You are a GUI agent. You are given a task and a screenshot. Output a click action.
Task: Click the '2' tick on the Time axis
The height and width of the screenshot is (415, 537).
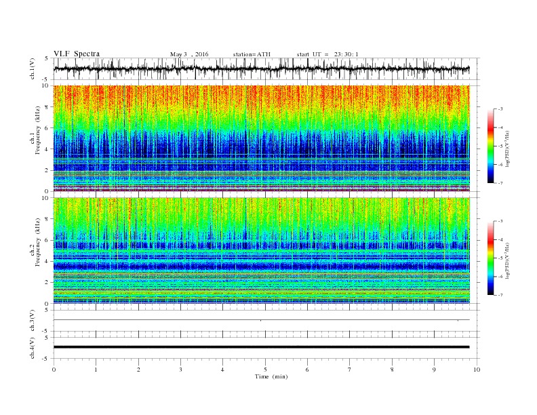(138, 370)
